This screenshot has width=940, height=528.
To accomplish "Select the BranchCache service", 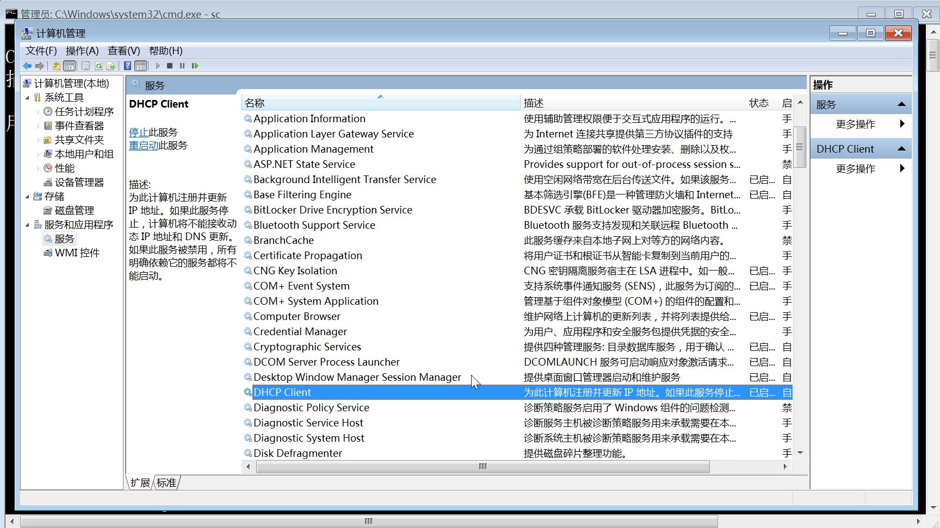I will tap(283, 240).
